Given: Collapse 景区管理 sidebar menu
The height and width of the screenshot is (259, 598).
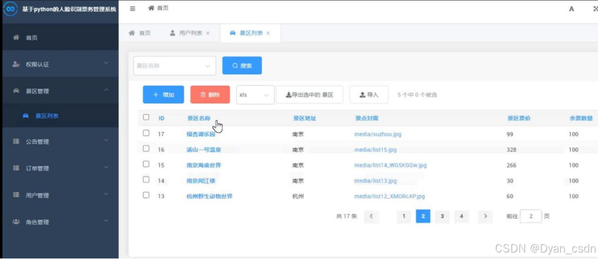Looking at the screenshot, I should click(106, 90).
